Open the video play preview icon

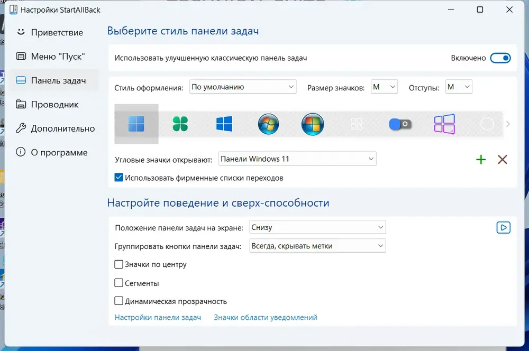[x=504, y=228]
